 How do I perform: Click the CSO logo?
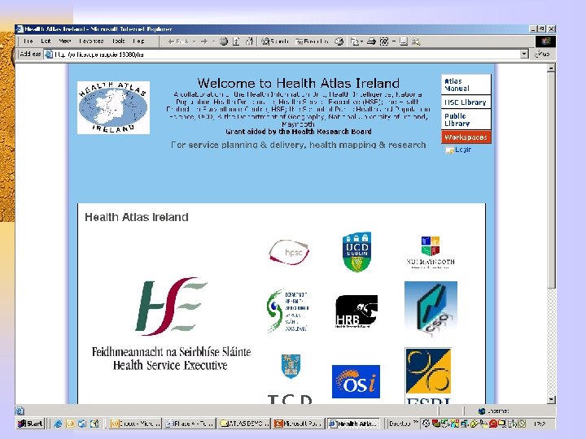coord(431,310)
